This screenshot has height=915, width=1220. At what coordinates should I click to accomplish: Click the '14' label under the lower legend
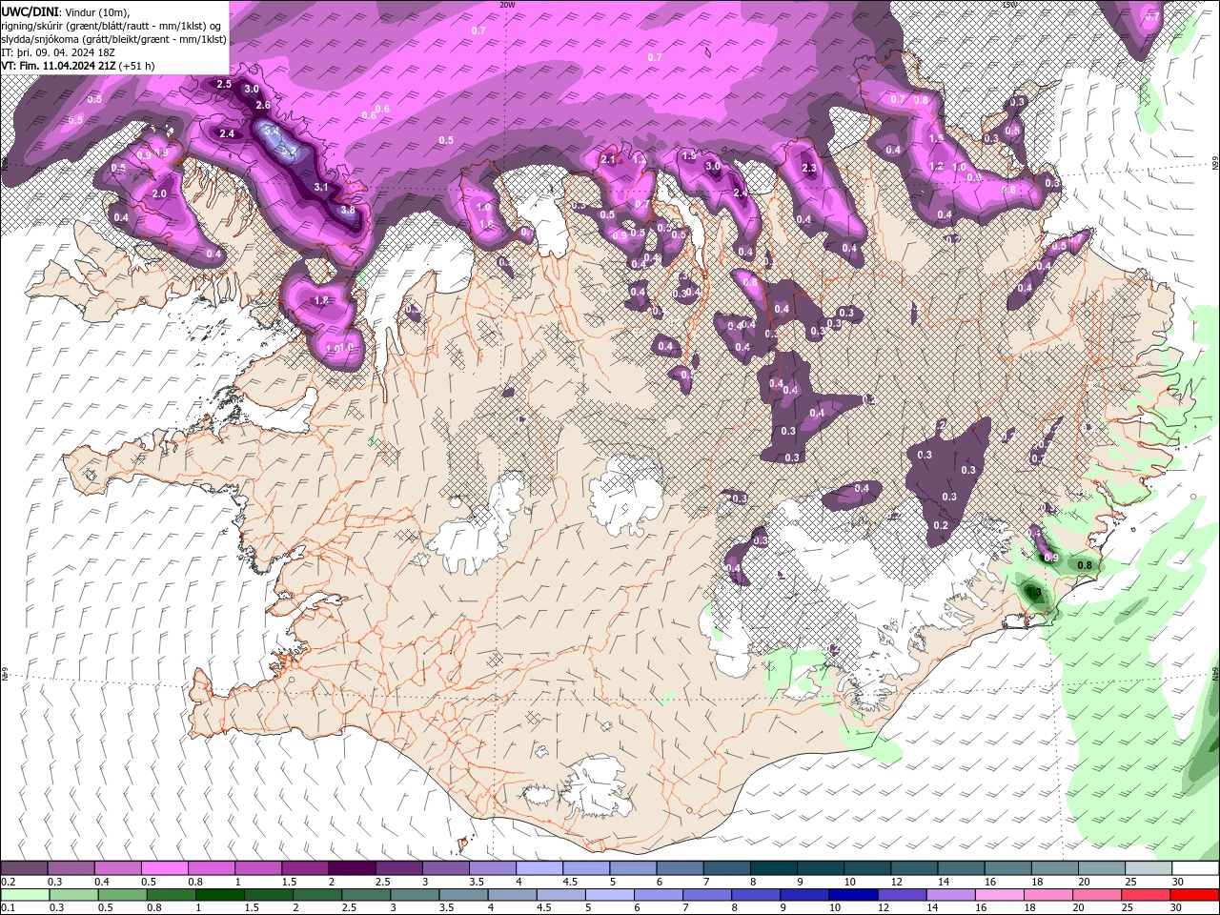(x=932, y=908)
